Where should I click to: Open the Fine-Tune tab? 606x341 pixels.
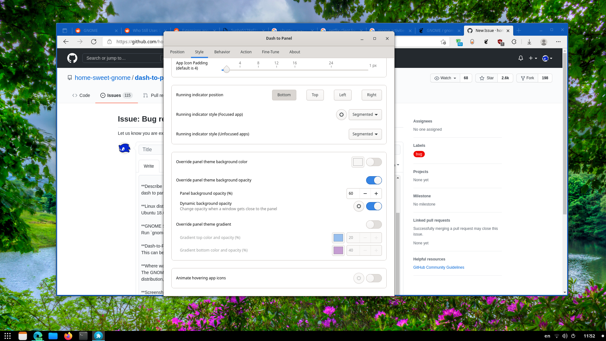(270, 52)
